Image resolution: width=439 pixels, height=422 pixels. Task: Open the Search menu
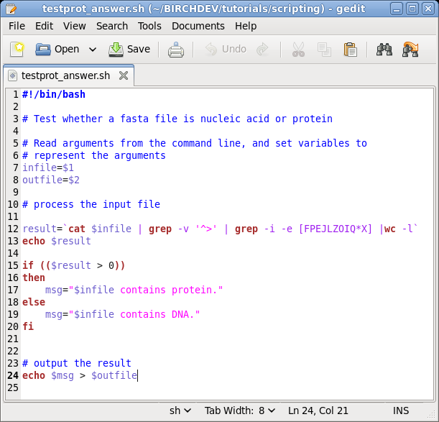click(x=111, y=26)
